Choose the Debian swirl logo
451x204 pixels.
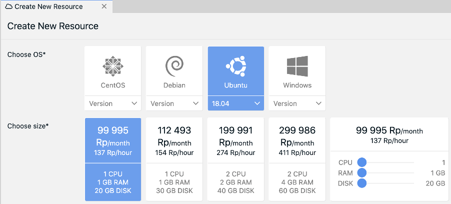click(x=174, y=66)
